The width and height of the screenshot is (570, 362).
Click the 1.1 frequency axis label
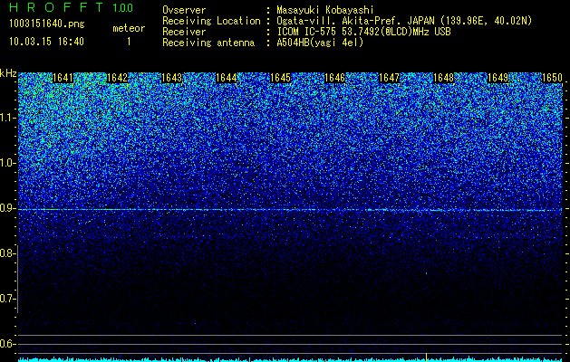[7, 118]
